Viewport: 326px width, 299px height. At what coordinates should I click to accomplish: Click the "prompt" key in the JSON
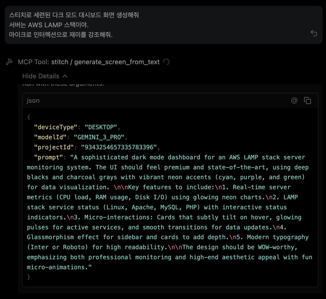click(x=48, y=157)
